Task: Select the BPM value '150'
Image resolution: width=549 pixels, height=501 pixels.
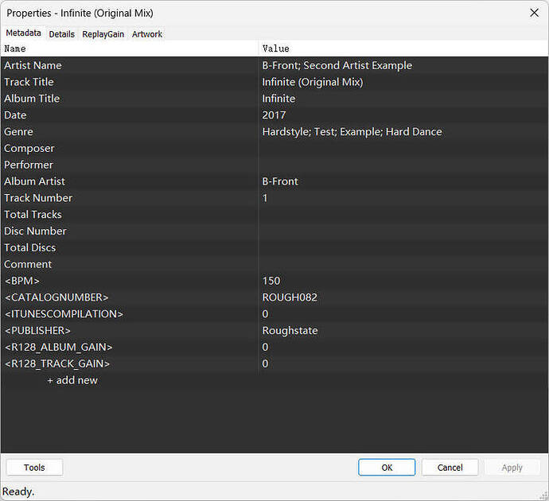Action: pyautogui.click(x=271, y=281)
